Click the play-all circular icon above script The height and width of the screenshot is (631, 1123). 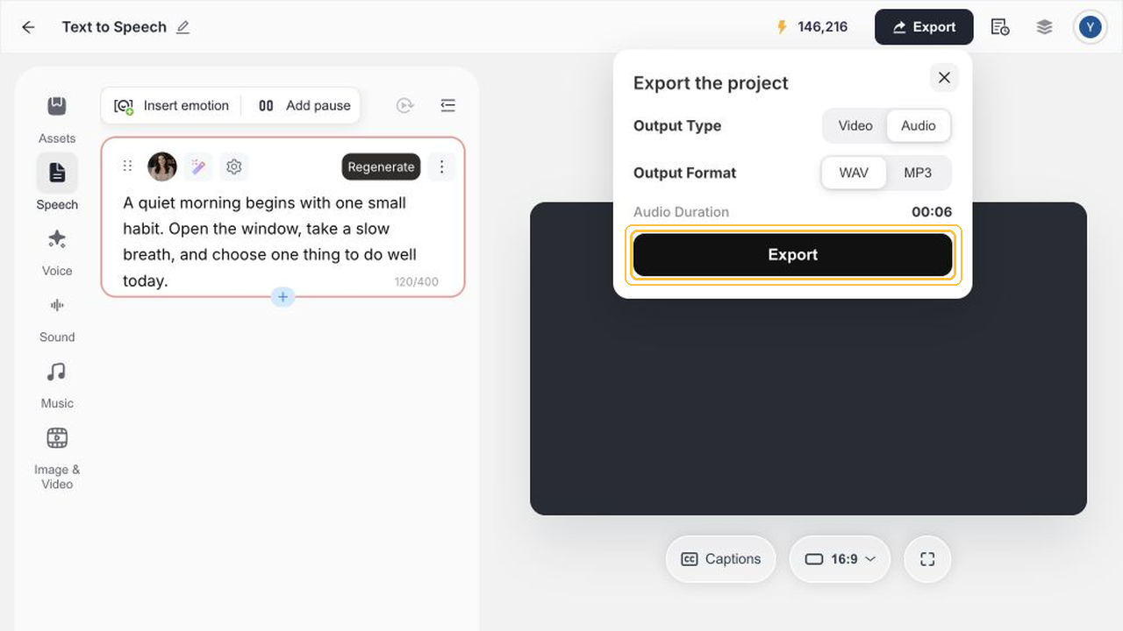pyautogui.click(x=404, y=105)
